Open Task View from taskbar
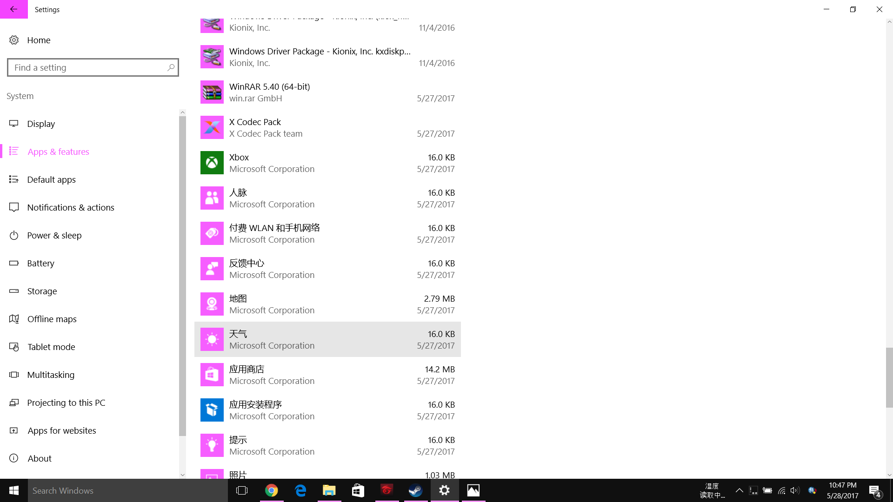 242,490
